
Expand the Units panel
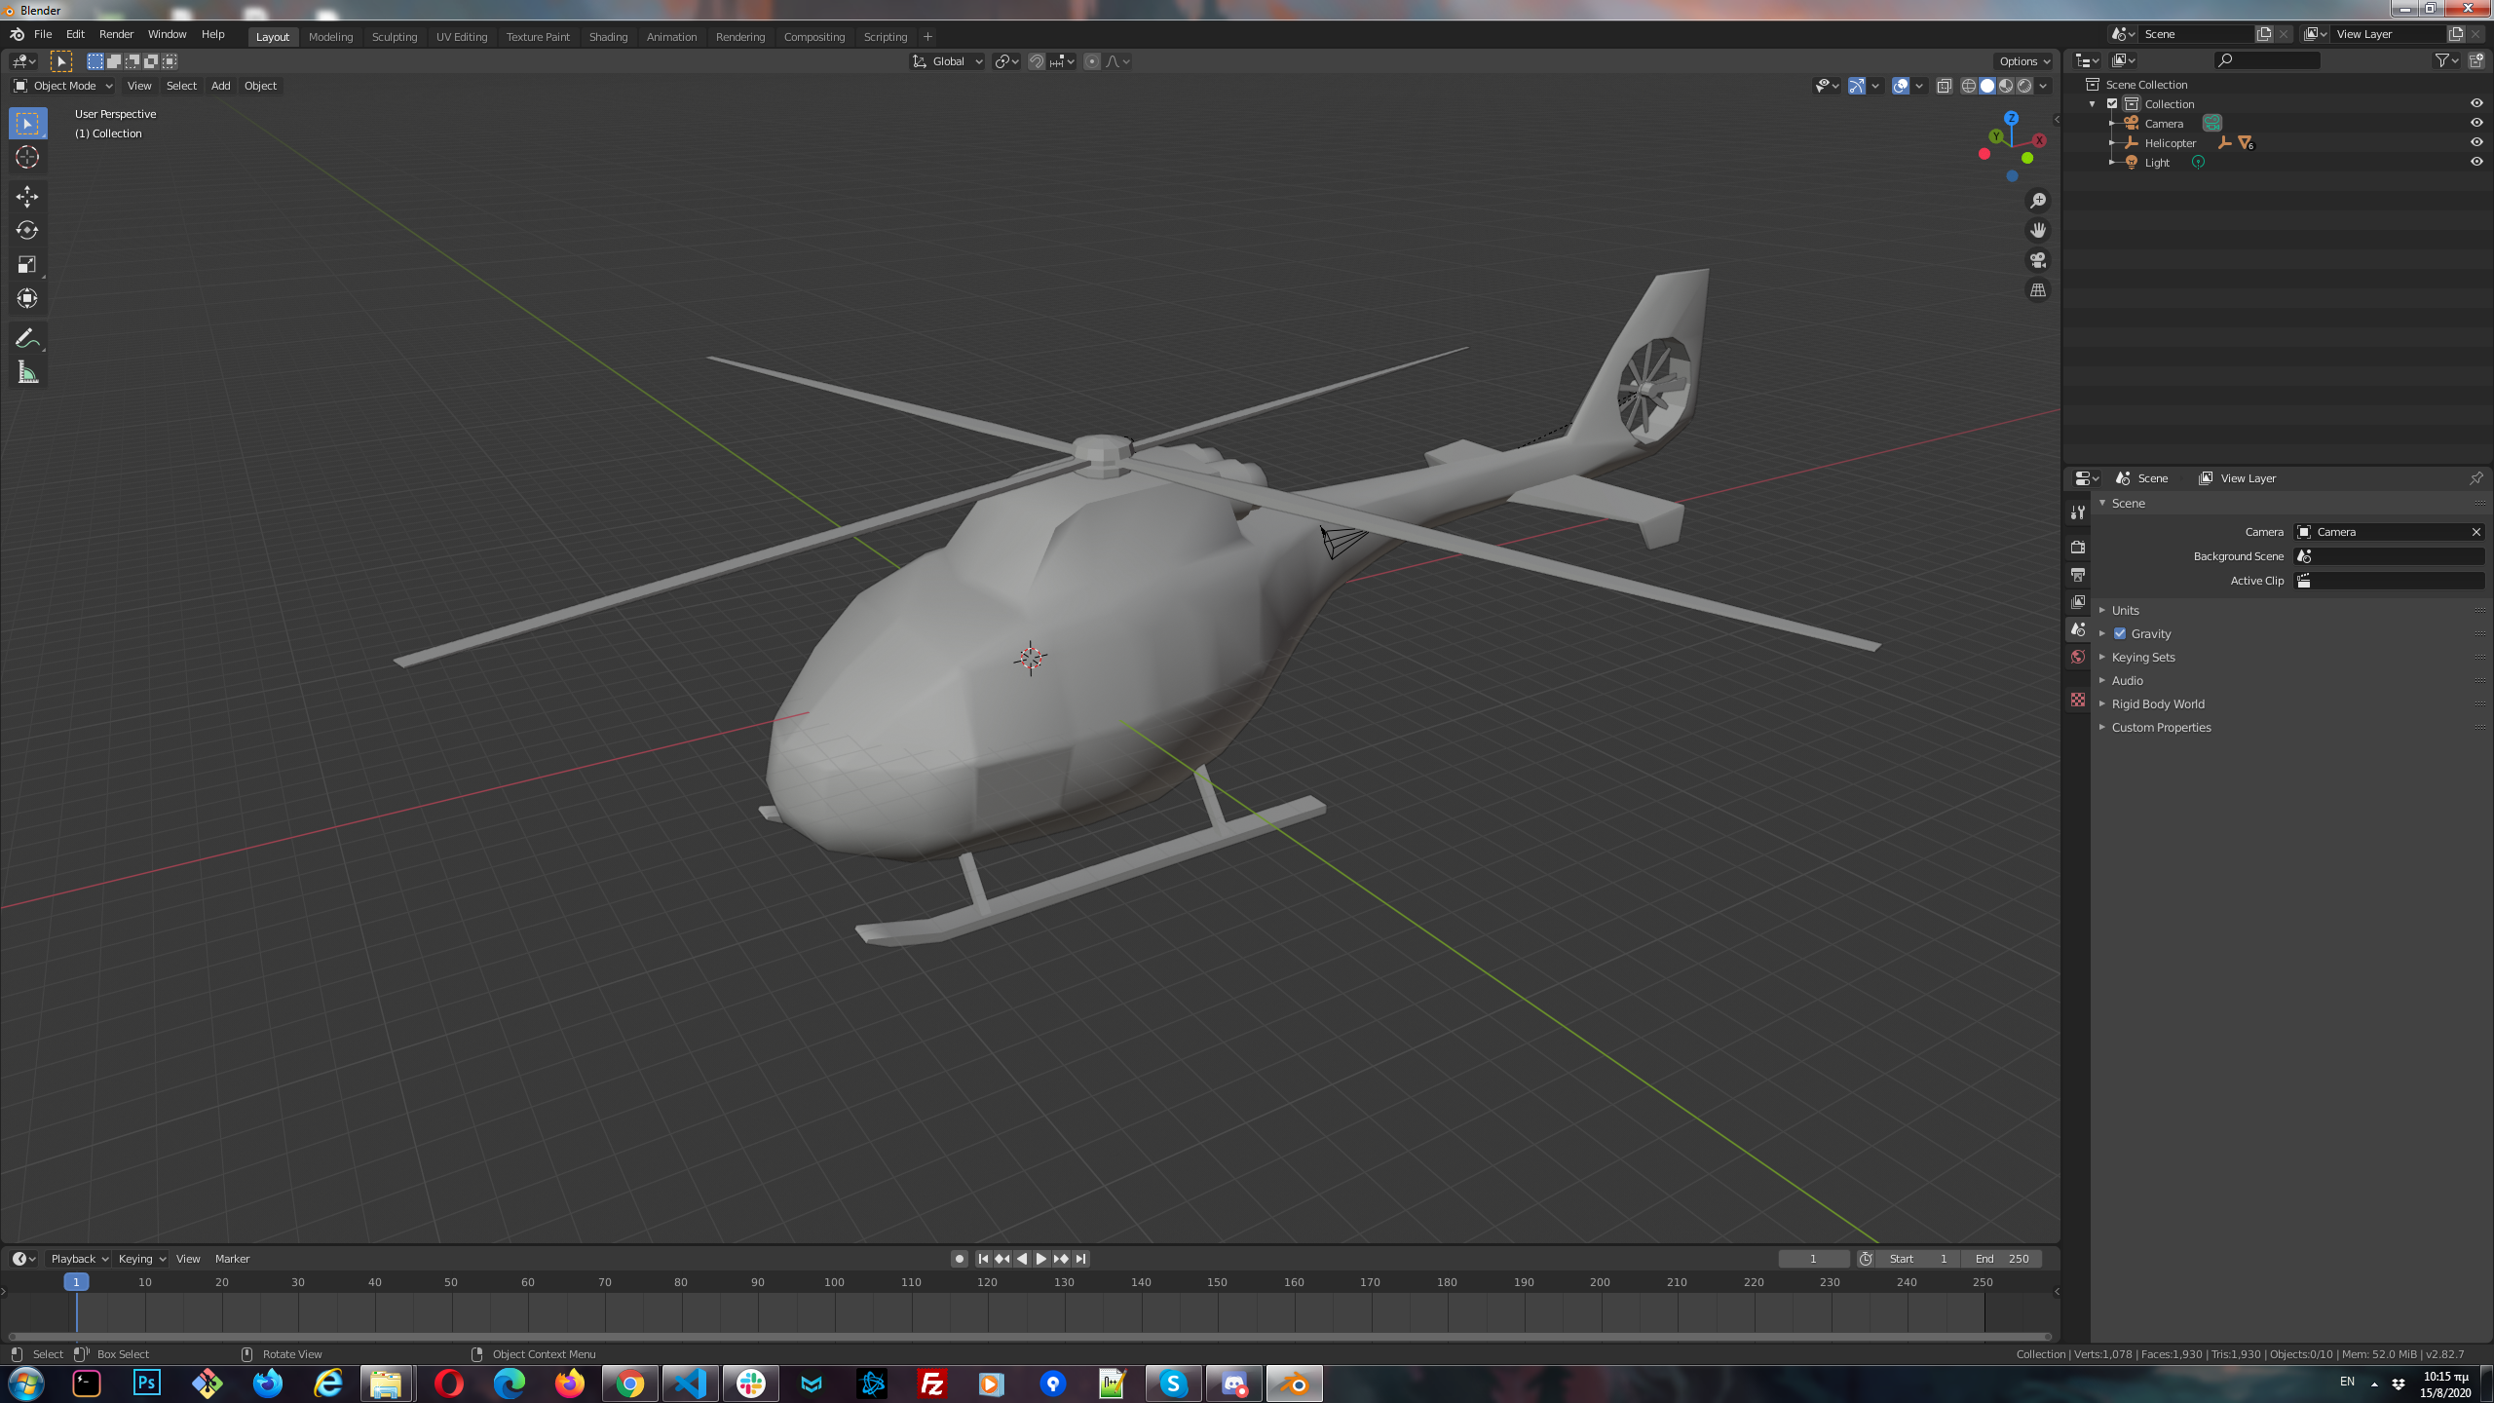coord(2125,610)
